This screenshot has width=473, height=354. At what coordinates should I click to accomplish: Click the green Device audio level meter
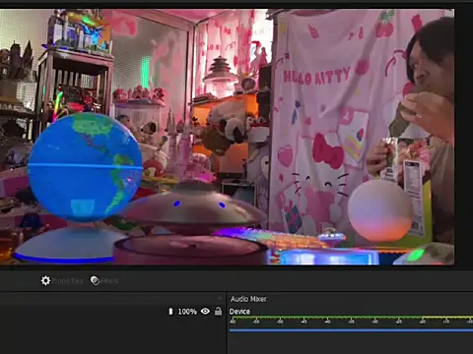coord(351,318)
